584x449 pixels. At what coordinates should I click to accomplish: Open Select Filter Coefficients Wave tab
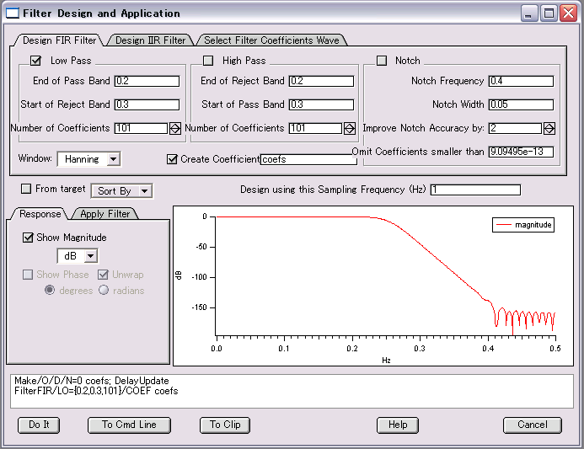pyautogui.click(x=271, y=40)
